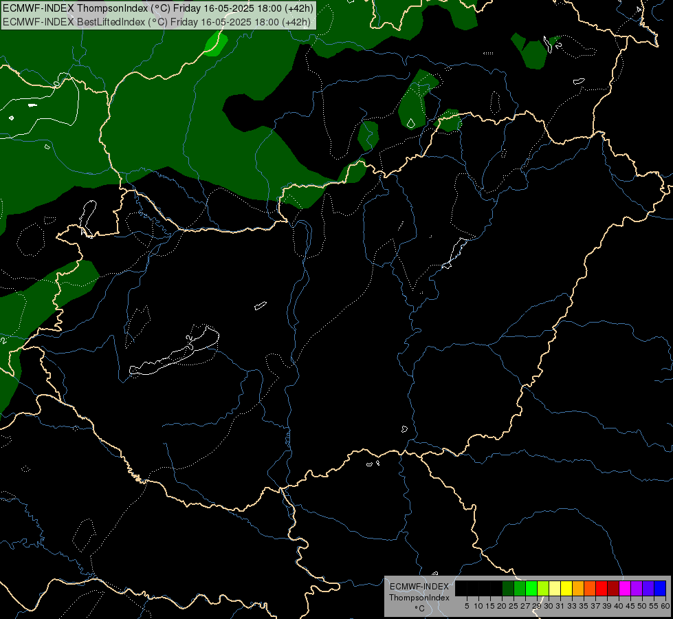Click the legend tick value '20'
Image resolution: width=673 pixels, height=619 pixels.
(502, 606)
